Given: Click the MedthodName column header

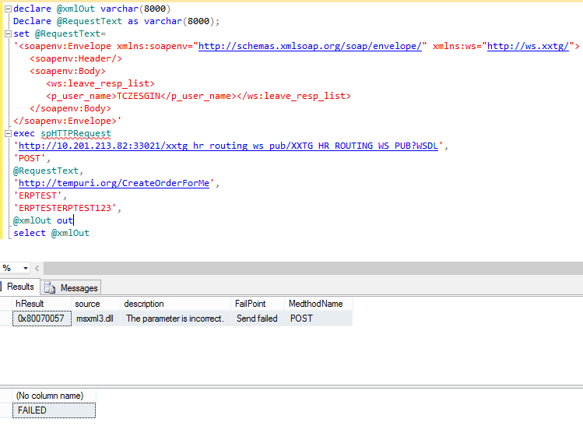Looking at the screenshot, I should [315, 304].
